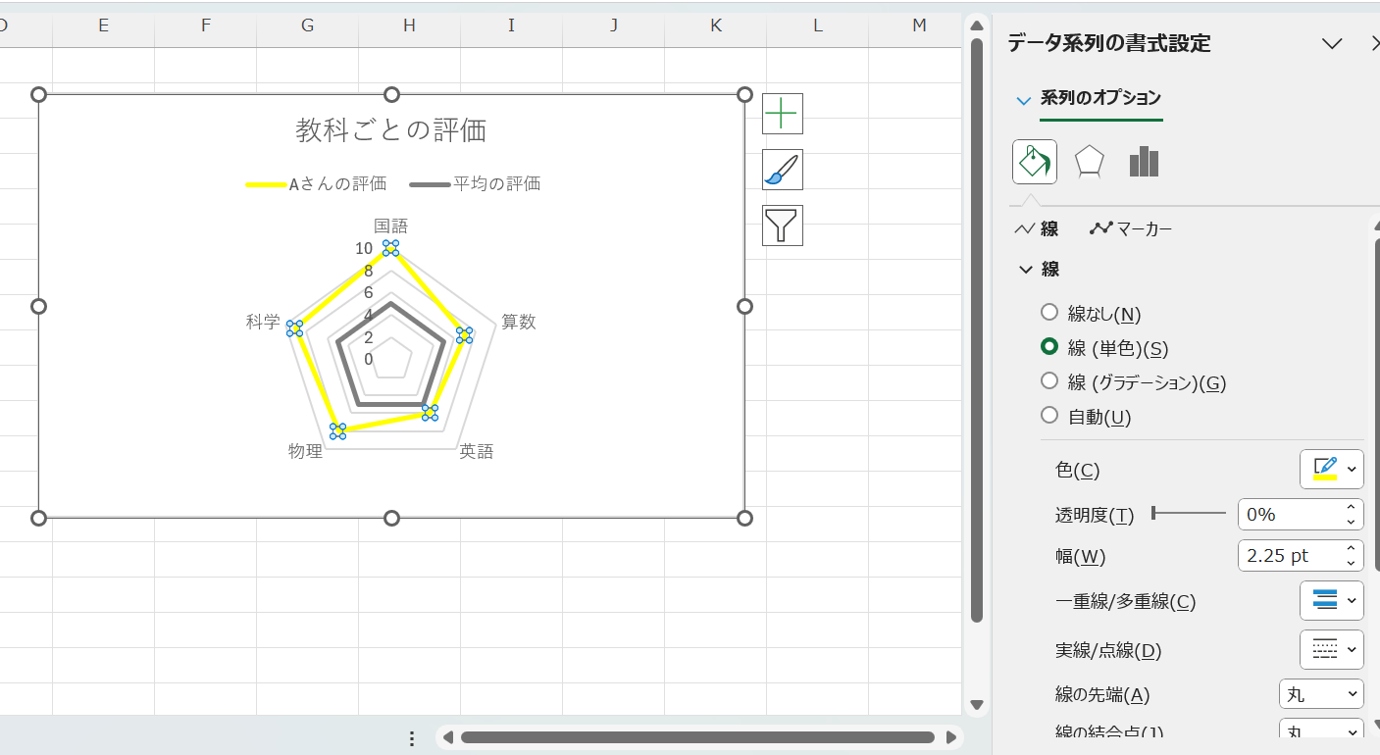
Task: Enable the 自動 line option
Action: (x=1049, y=415)
